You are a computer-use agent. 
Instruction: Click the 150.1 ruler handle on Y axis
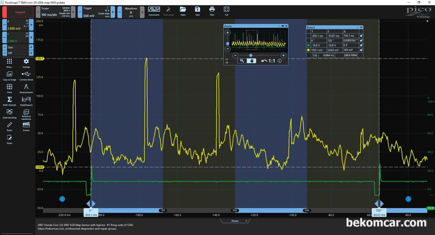point(40,59)
